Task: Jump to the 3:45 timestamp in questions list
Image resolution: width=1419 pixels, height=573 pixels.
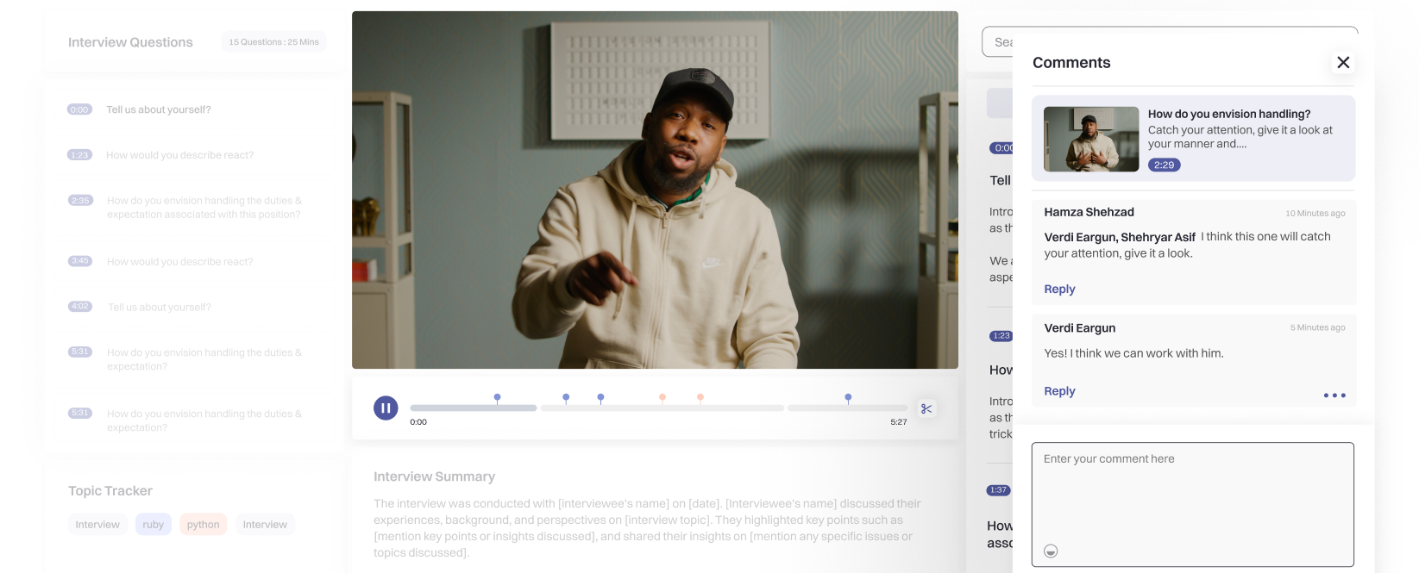Action: coord(79,261)
